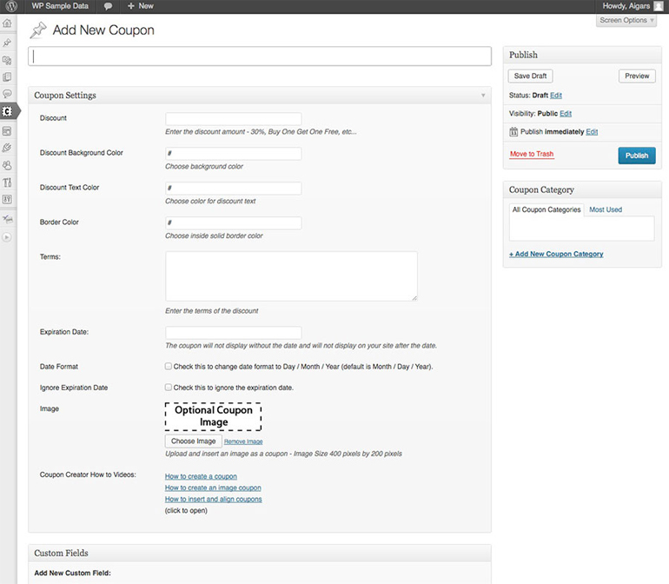Click the WordPress logo in admin bar
This screenshot has width=669, height=584.
coord(9,6)
